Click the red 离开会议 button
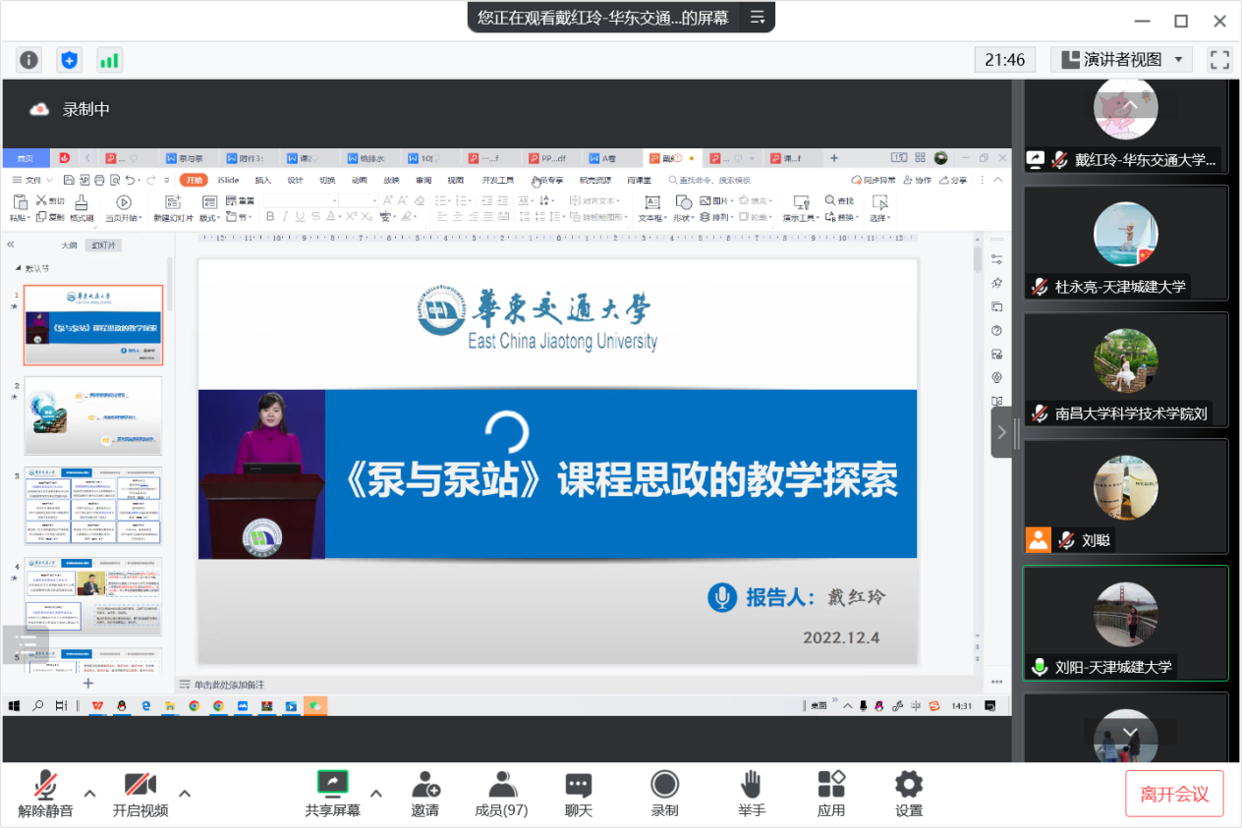This screenshot has height=828, width=1242. (x=1174, y=794)
